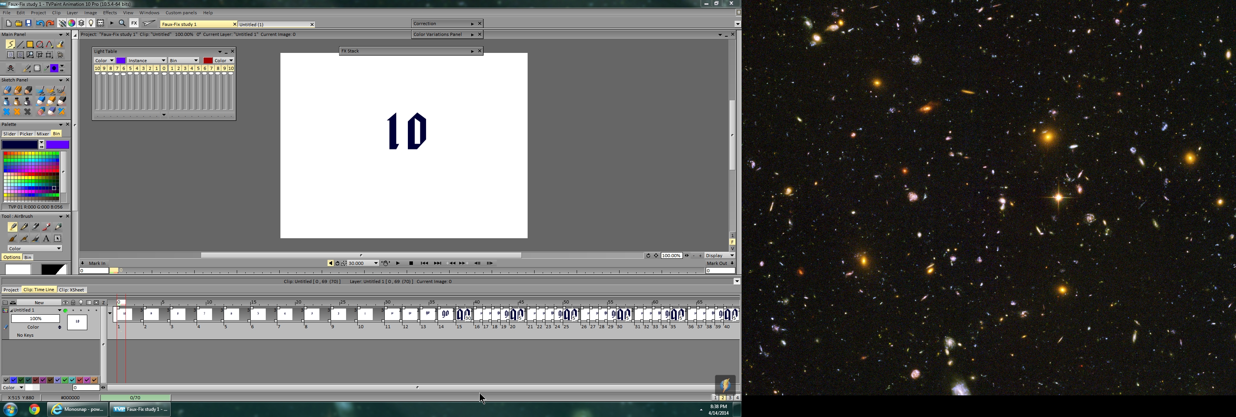
Task: Click the skull and crossbones clear icon
Action: tap(10, 69)
